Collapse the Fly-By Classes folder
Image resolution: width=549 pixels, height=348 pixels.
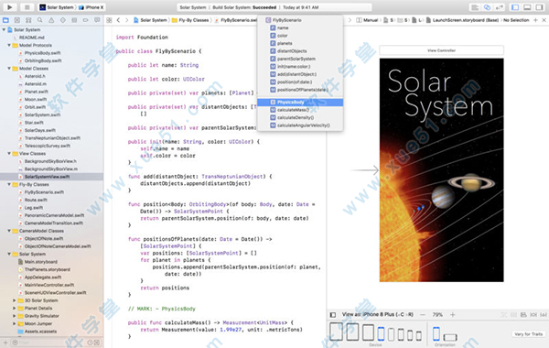click(9, 184)
